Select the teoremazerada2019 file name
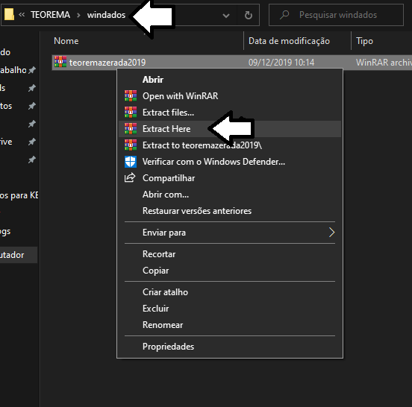412x407 pixels. point(107,63)
